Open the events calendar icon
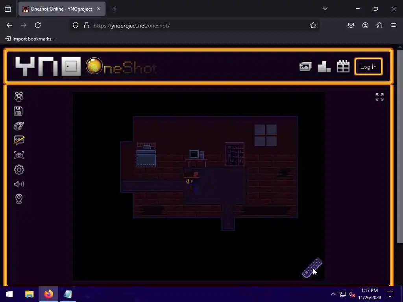 coord(343,66)
